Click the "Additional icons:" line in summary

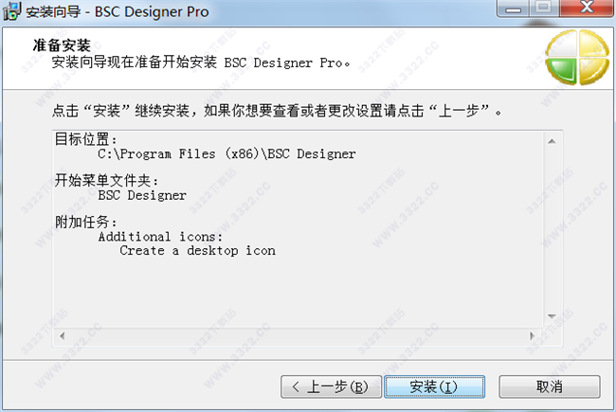tap(160, 236)
